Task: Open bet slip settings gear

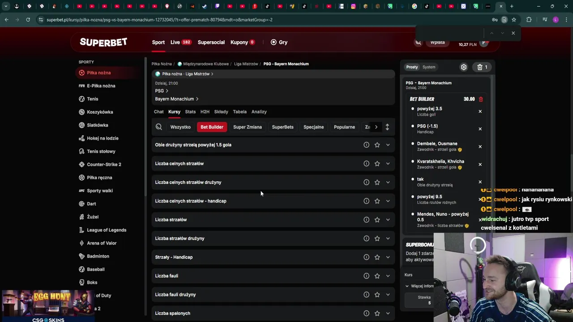Action: point(464,67)
